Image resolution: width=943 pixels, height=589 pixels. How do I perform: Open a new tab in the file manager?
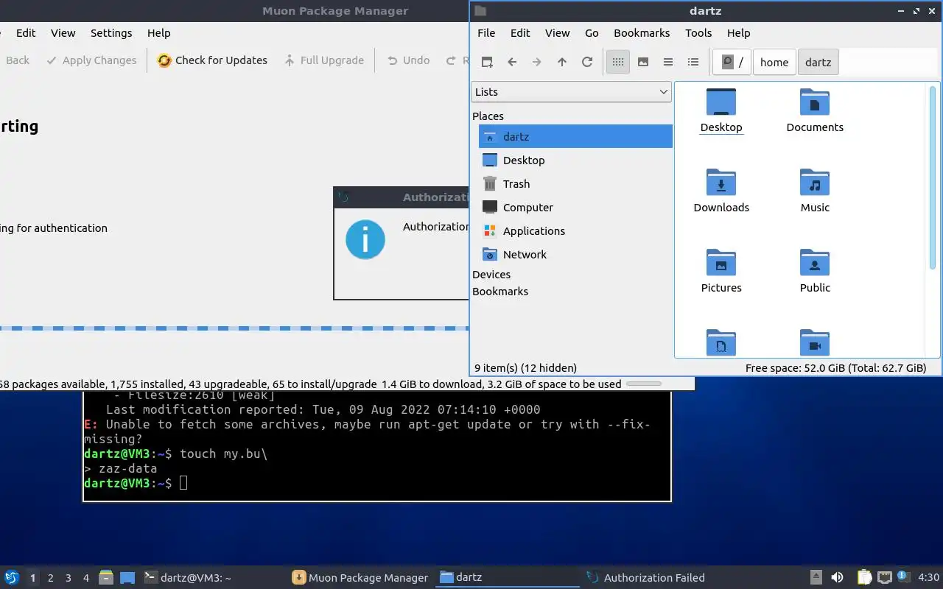pos(487,62)
